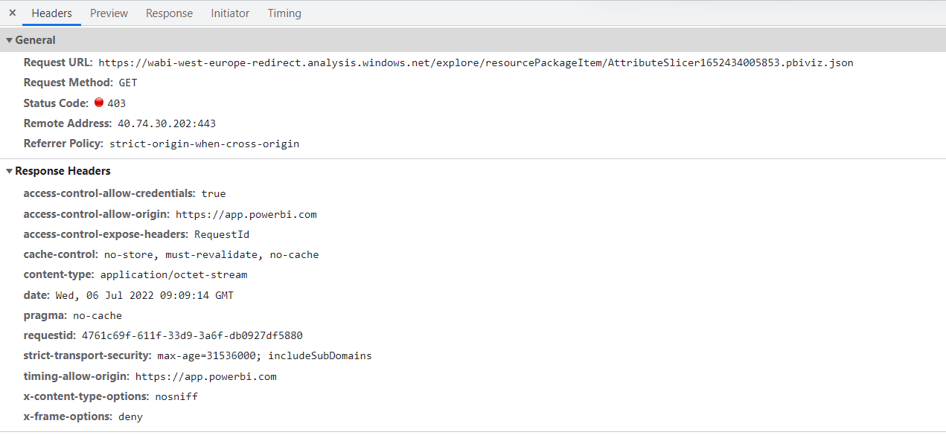Click the x-content-type-options nosniff value
Image resolution: width=946 pixels, height=435 pixels.
point(176,396)
